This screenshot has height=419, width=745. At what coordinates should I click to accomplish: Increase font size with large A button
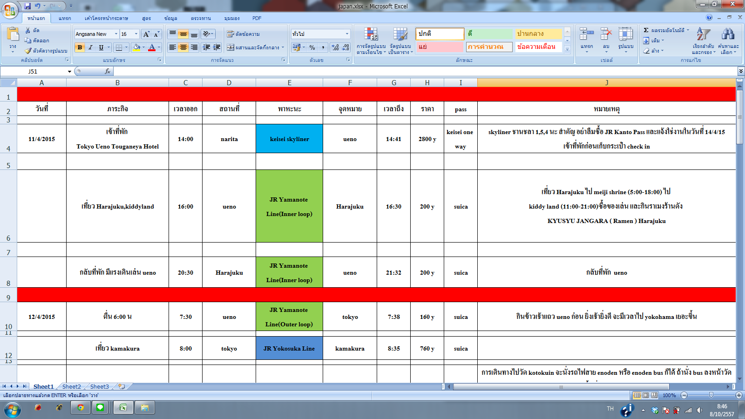point(146,34)
